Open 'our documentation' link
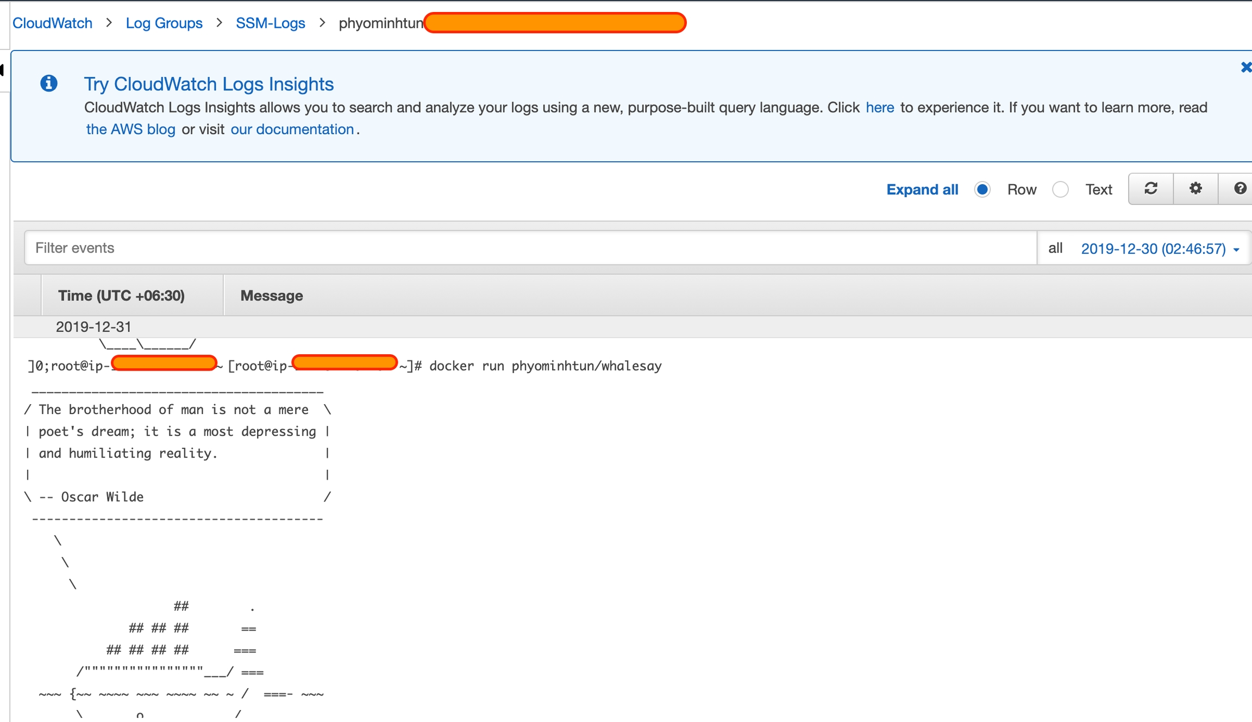 coord(292,129)
